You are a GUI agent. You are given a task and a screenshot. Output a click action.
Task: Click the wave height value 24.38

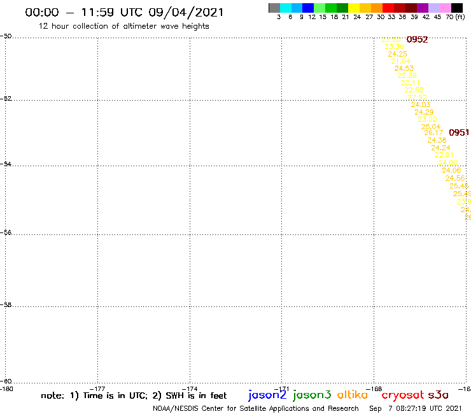[x=437, y=140]
